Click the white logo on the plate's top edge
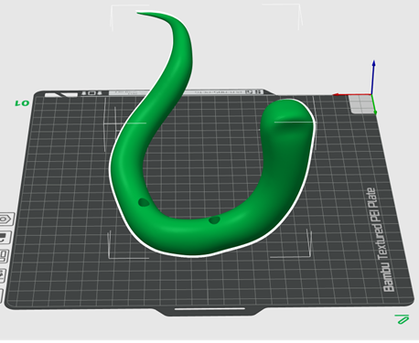 coord(61,95)
